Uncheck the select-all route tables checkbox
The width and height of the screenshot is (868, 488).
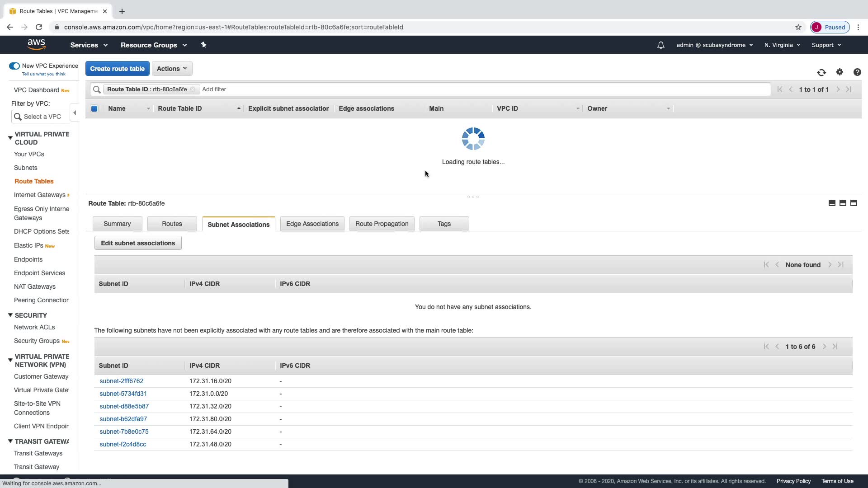[x=94, y=108]
